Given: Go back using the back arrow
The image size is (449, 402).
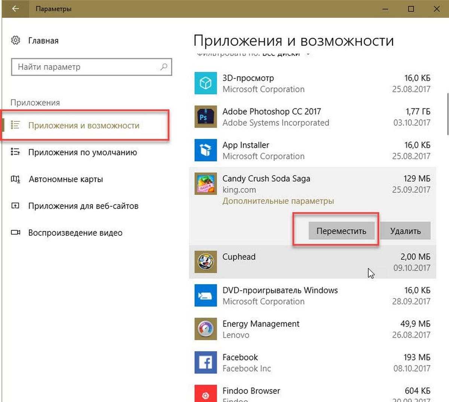Looking at the screenshot, I should tap(15, 9).
